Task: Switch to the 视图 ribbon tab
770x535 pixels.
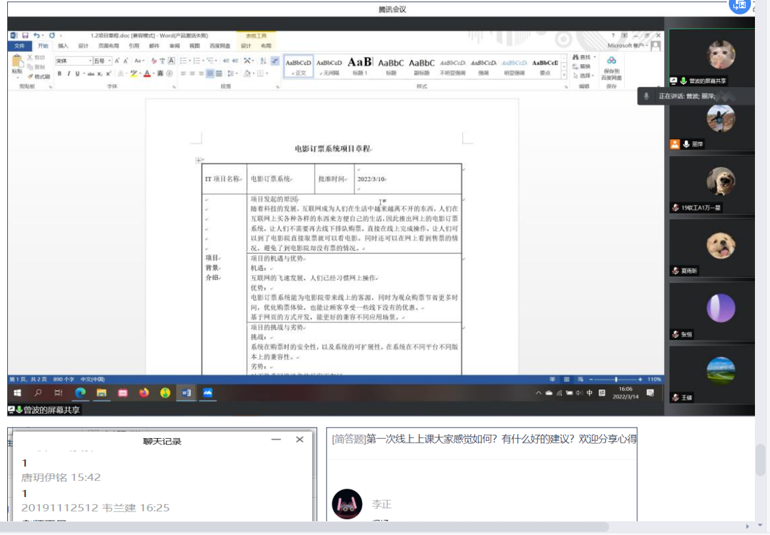Action: coord(194,46)
